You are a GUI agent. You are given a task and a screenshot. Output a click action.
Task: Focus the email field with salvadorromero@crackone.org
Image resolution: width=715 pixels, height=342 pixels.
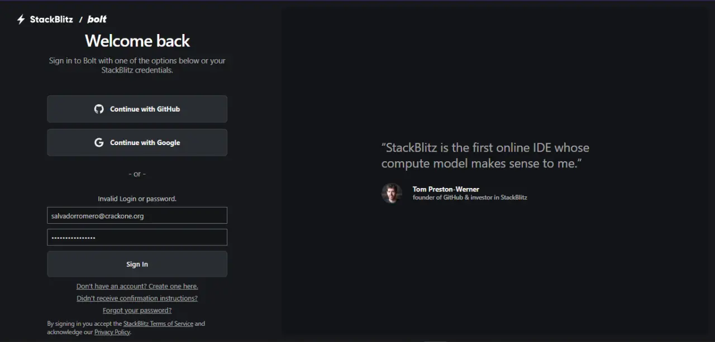coord(137,215)
